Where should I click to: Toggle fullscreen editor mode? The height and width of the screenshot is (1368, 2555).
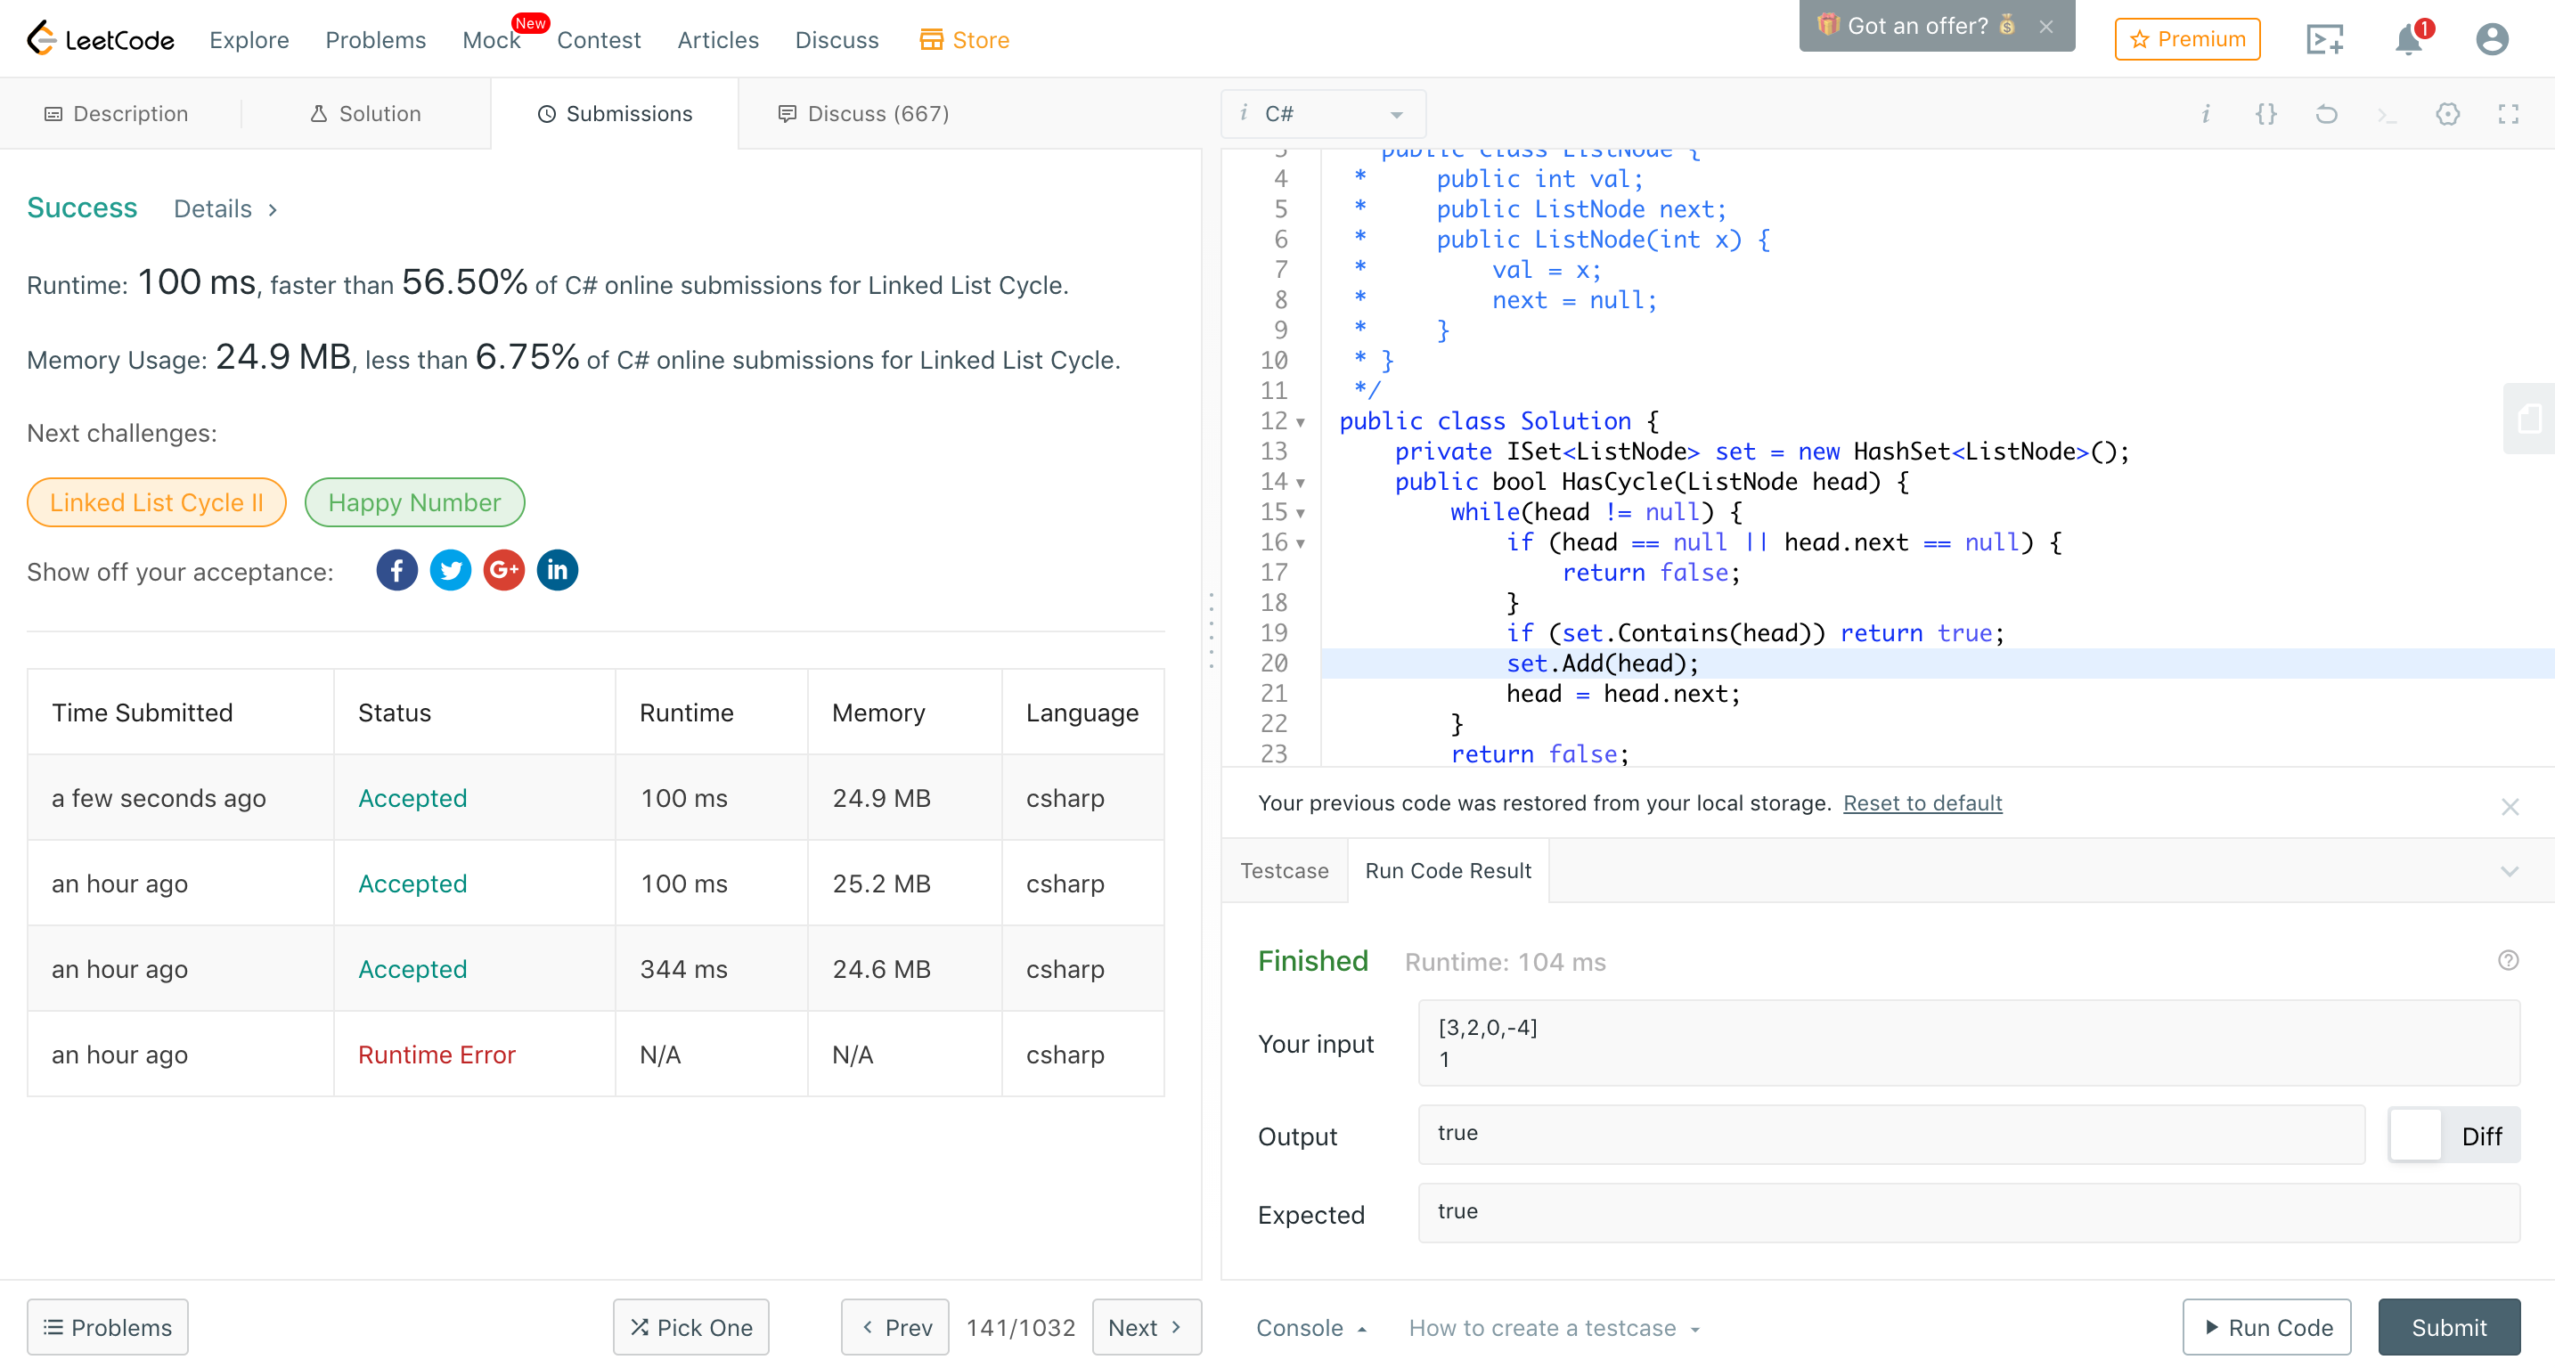(2509, 114)
